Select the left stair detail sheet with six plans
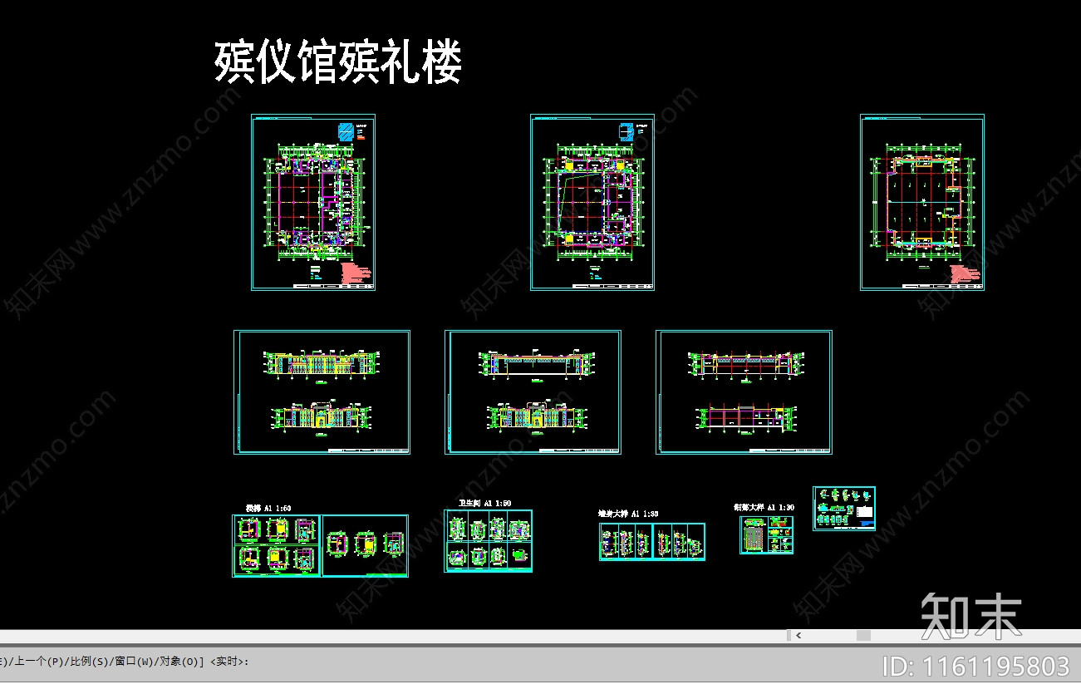1081x699 pixels. tap(277, 546)
